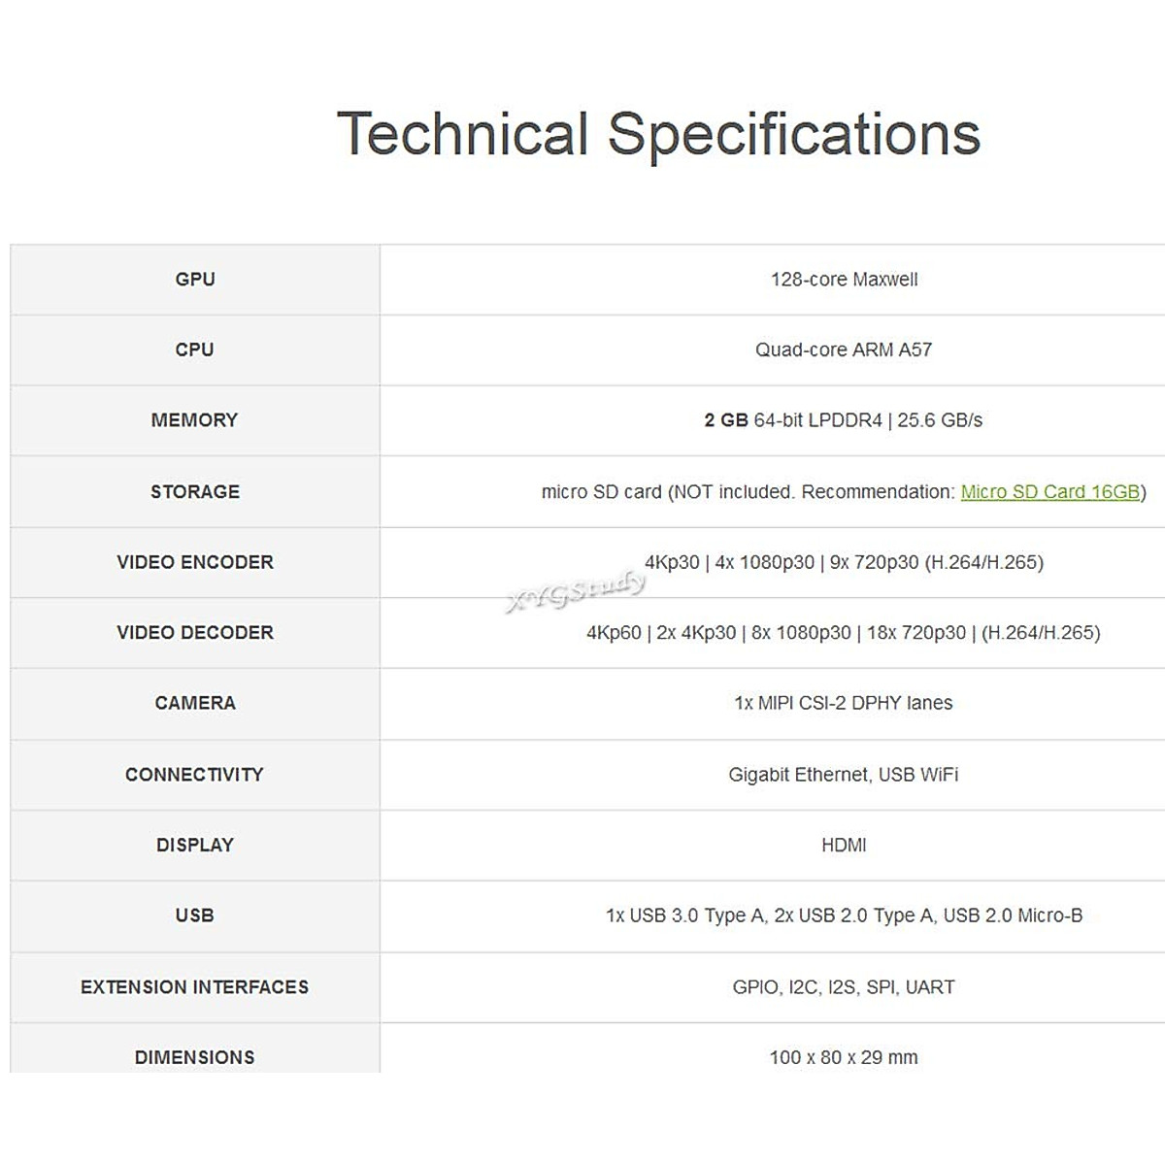Select the USB row label
This screenshot has width=1165, height=1165.
tap(194, 915)
